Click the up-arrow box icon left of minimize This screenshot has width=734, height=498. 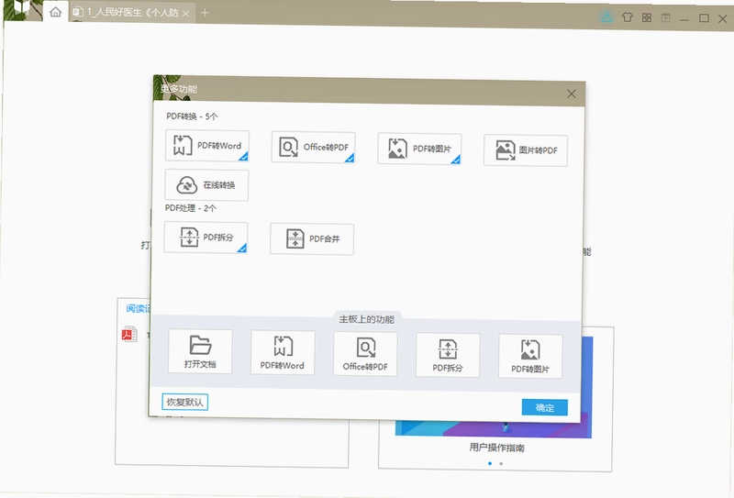[x=666, y=17]
